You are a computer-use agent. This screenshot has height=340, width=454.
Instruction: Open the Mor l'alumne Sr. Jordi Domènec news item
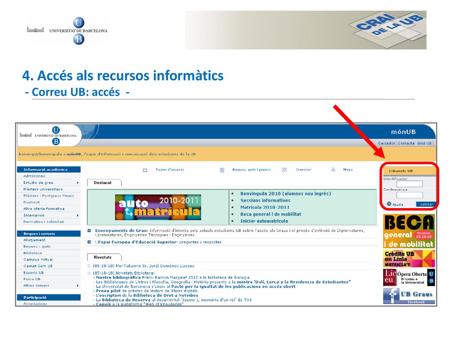click(x=144, y=266)
